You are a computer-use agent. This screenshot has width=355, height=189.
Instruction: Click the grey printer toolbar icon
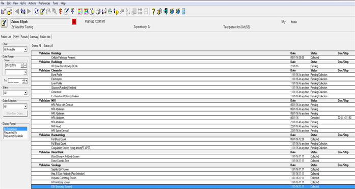click(x=98, y=11)
